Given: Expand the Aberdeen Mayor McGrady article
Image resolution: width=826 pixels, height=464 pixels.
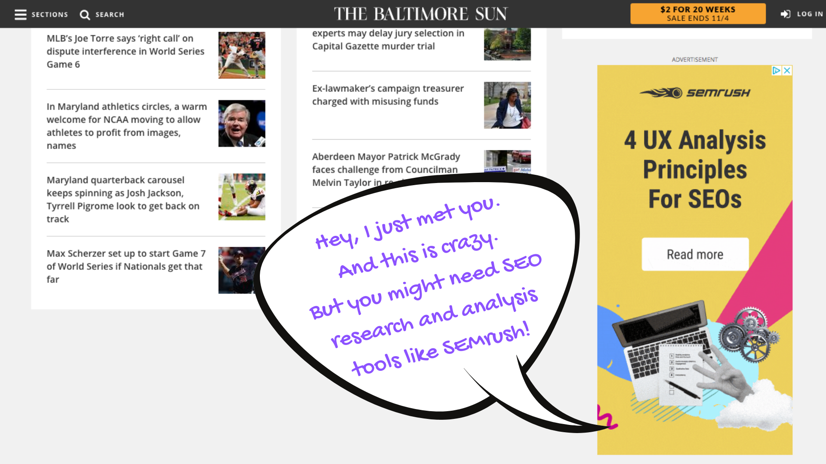Looking at the screenshot, I should pos(386,169).
